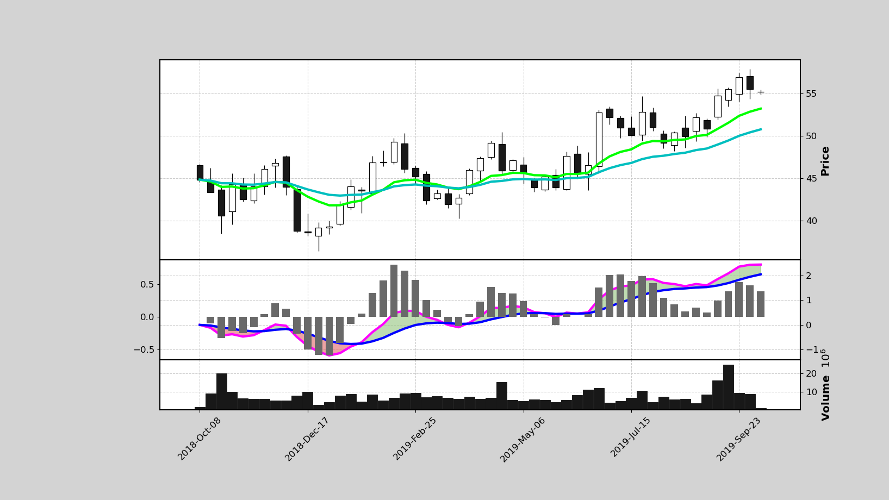Click the last candlestick doji on the right
The height and width of the screenshot is (500, 889).
[x=761, y=92]
